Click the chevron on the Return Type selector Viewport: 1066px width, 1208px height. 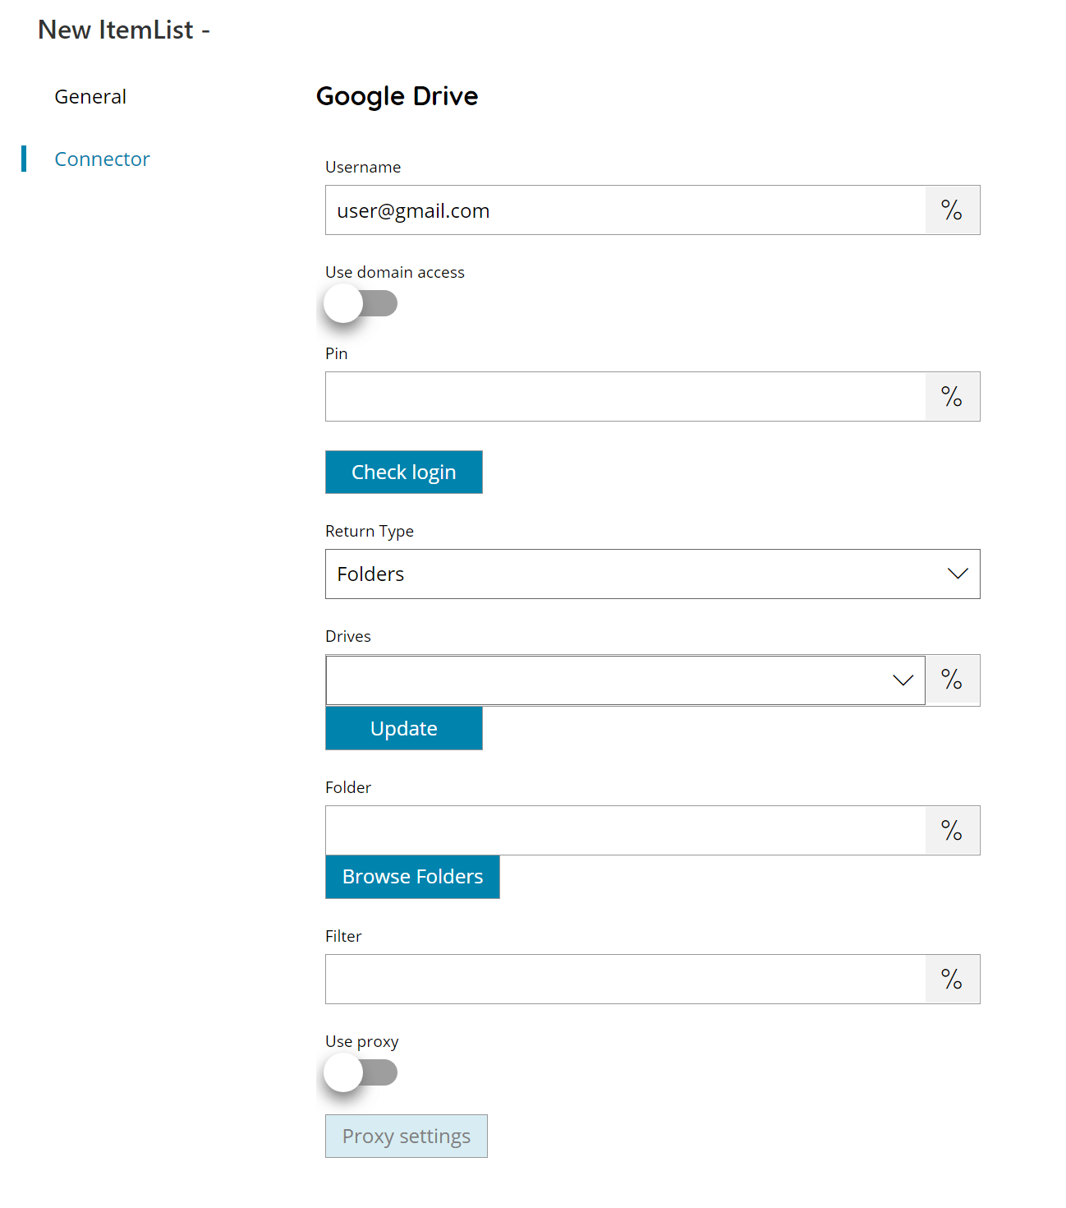957,574
